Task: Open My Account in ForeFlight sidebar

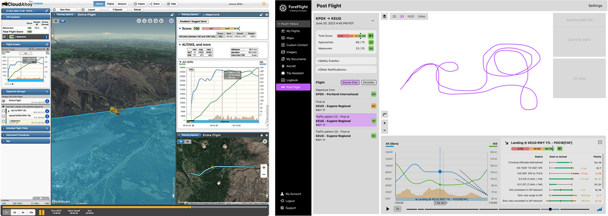Action: pyautogui.click(x=291, y=194)
